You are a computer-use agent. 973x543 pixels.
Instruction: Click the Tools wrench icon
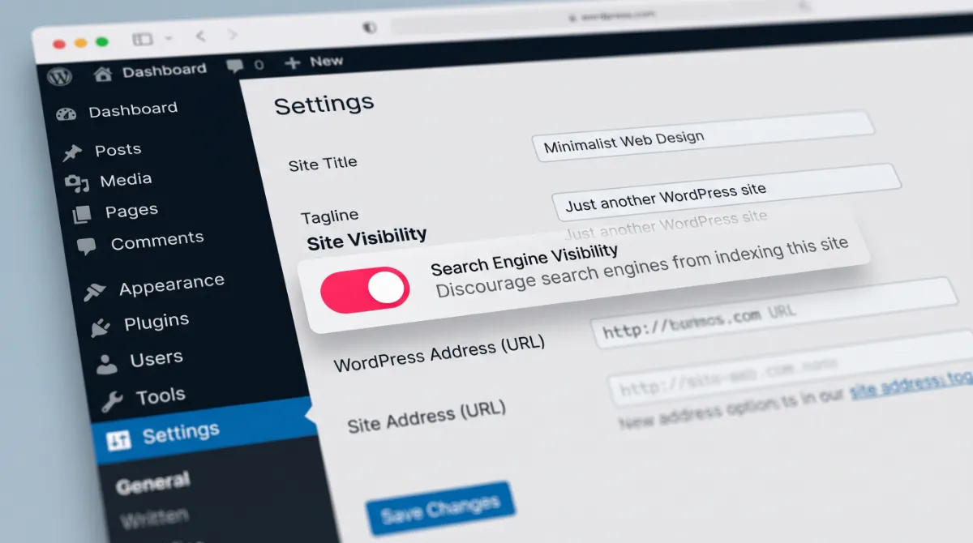[x=112, y=400]
